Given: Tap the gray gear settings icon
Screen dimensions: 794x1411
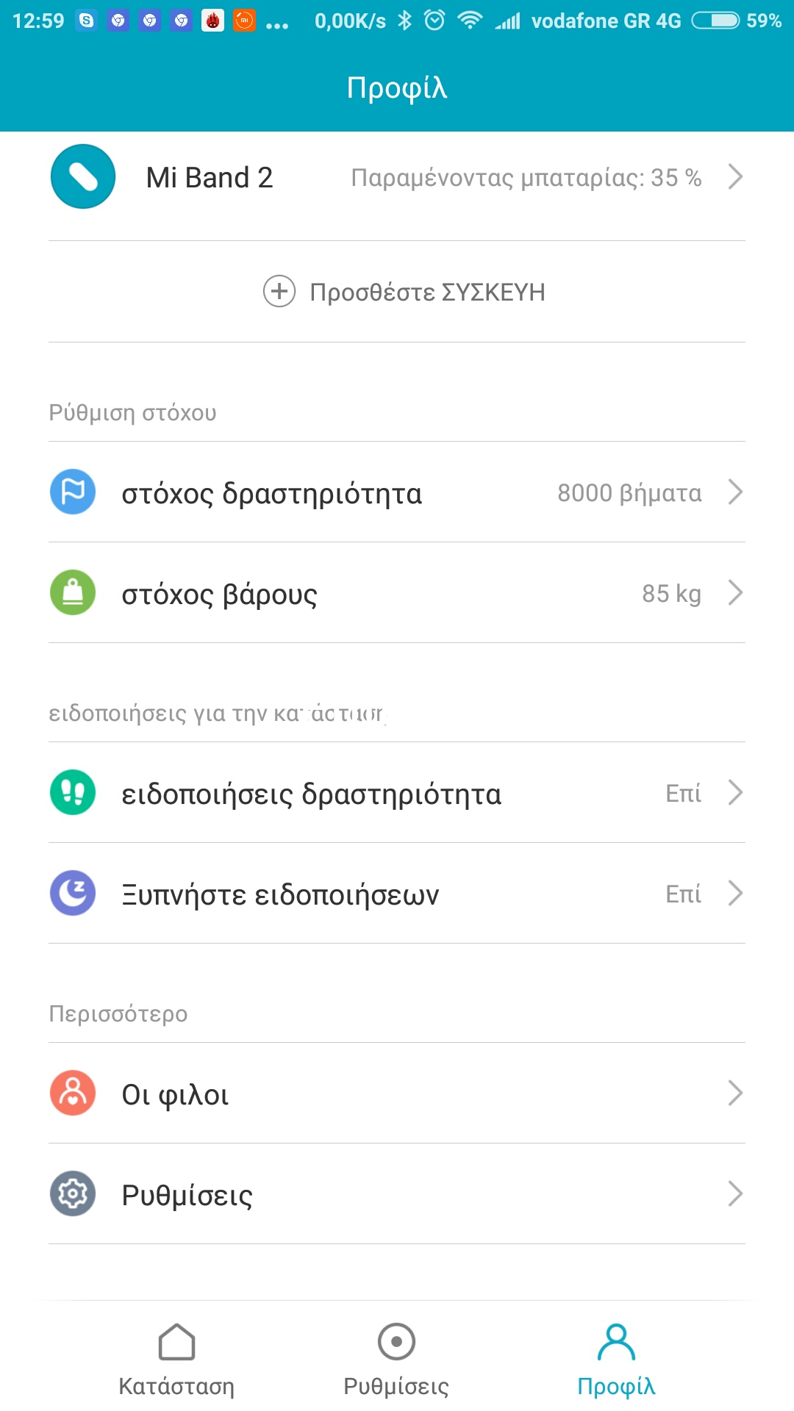Looking at the screenshot, I should pos(73,1193).
